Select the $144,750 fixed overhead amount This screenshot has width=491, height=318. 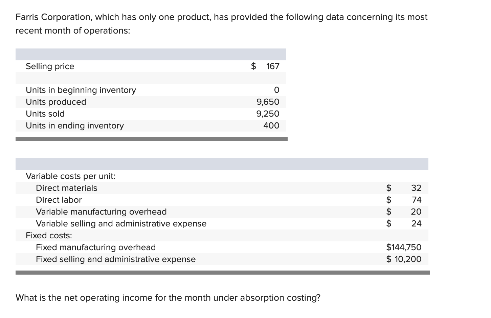tap(404, 247)
